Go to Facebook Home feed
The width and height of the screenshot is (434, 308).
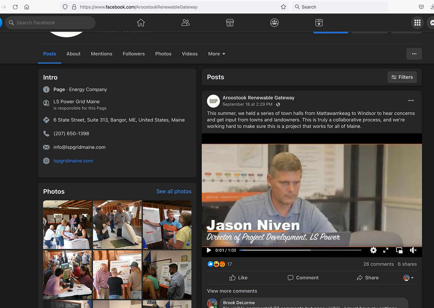pyautogui.click(x=141, y=23)
